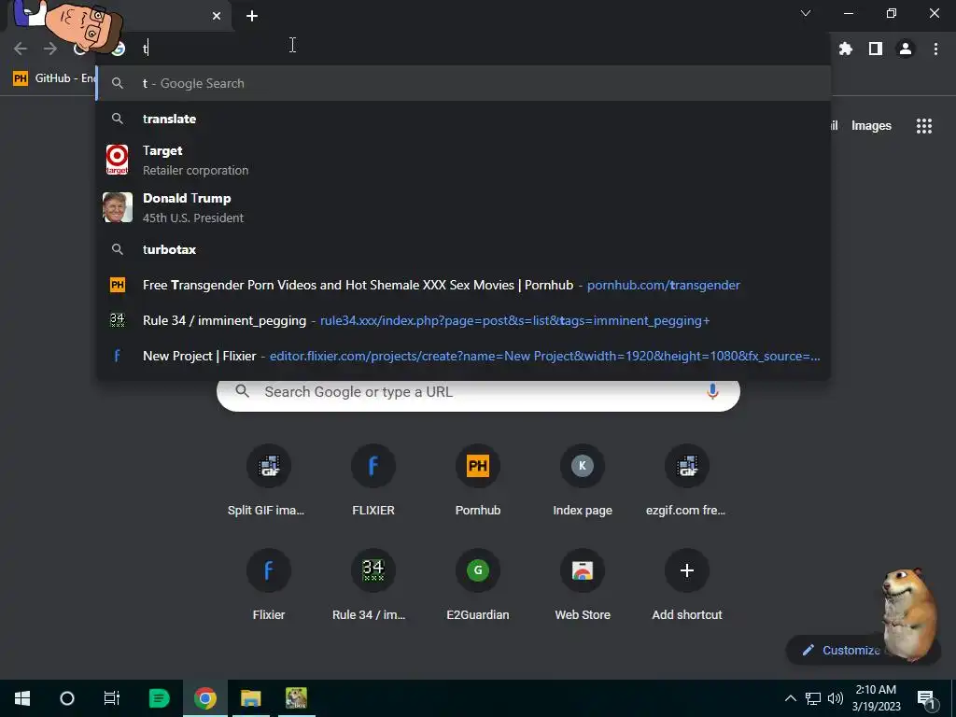Open the 'New Project | Flixier' suggestion

(x=463, y=356)
